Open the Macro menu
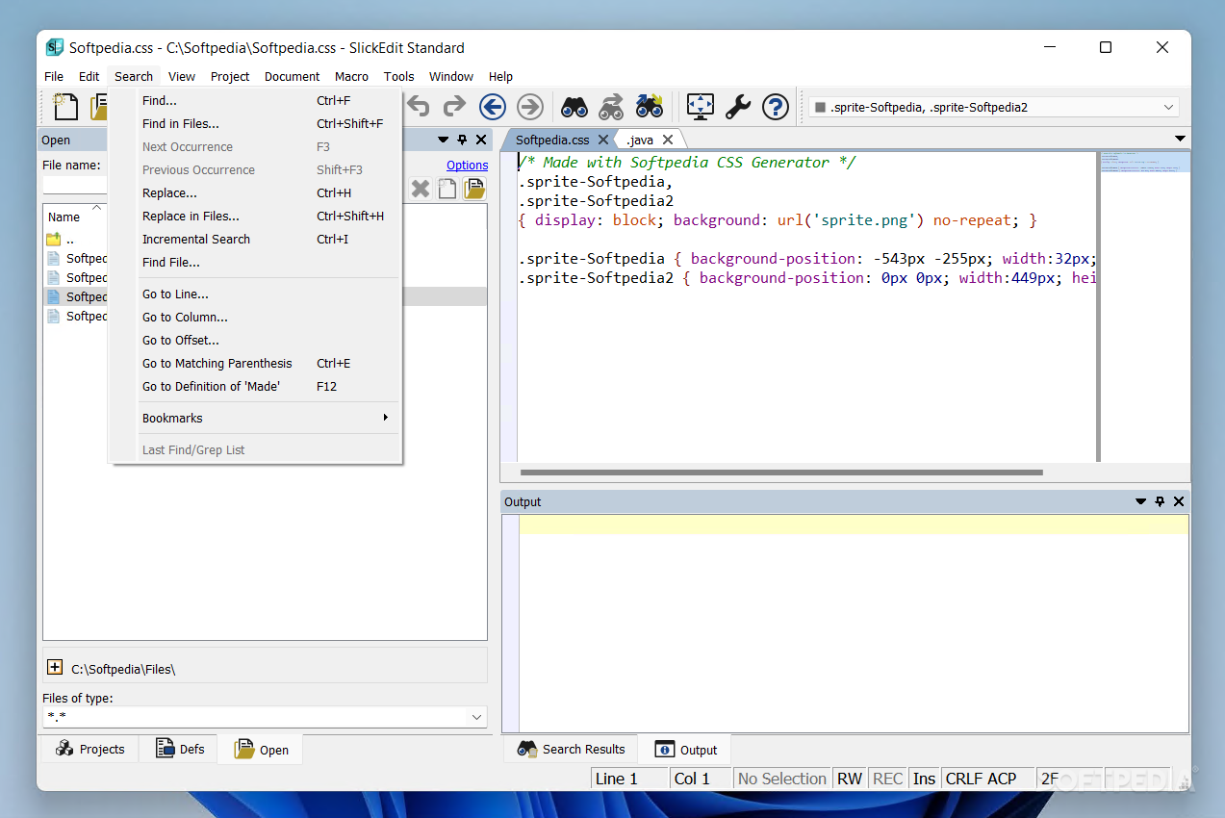Screen dimensions: 1225x818 pyautogui.click(x=351, y=76)
